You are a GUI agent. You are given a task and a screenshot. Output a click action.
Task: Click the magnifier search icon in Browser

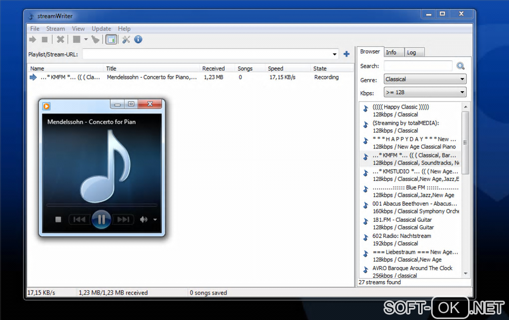pos(461,66)
